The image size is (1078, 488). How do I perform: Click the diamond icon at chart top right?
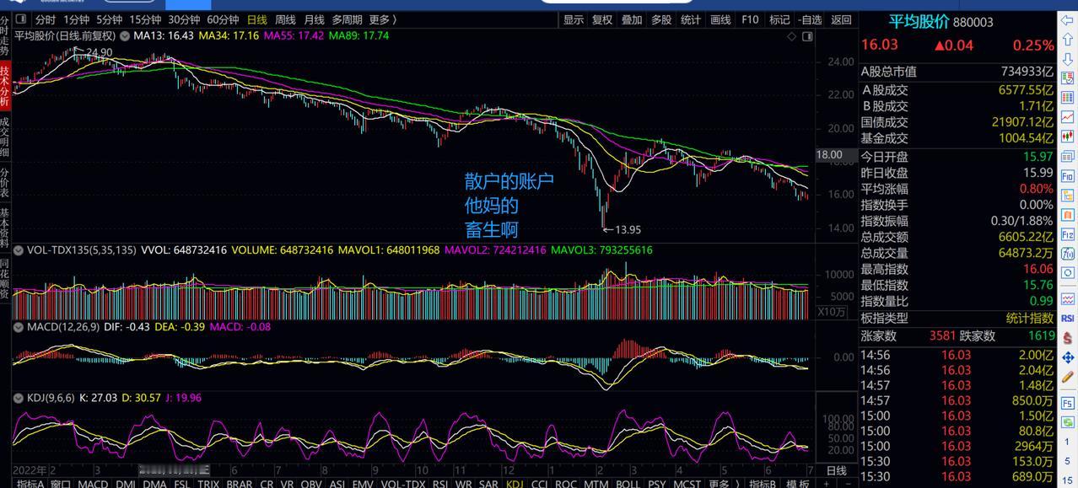(791, 36)
